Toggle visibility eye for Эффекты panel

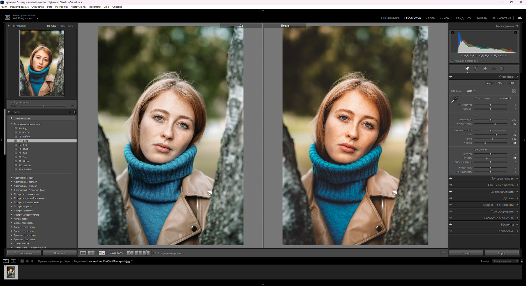tap(451, 224)
